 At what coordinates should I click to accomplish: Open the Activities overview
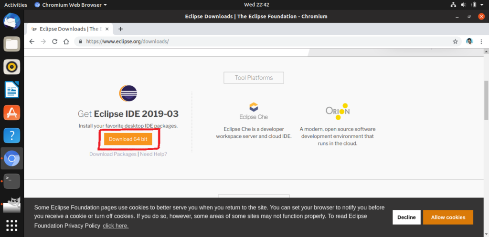pos(16,5)
